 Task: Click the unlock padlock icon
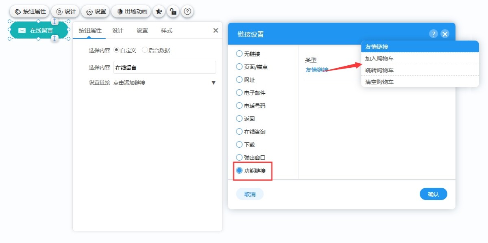tap(173, 11)
